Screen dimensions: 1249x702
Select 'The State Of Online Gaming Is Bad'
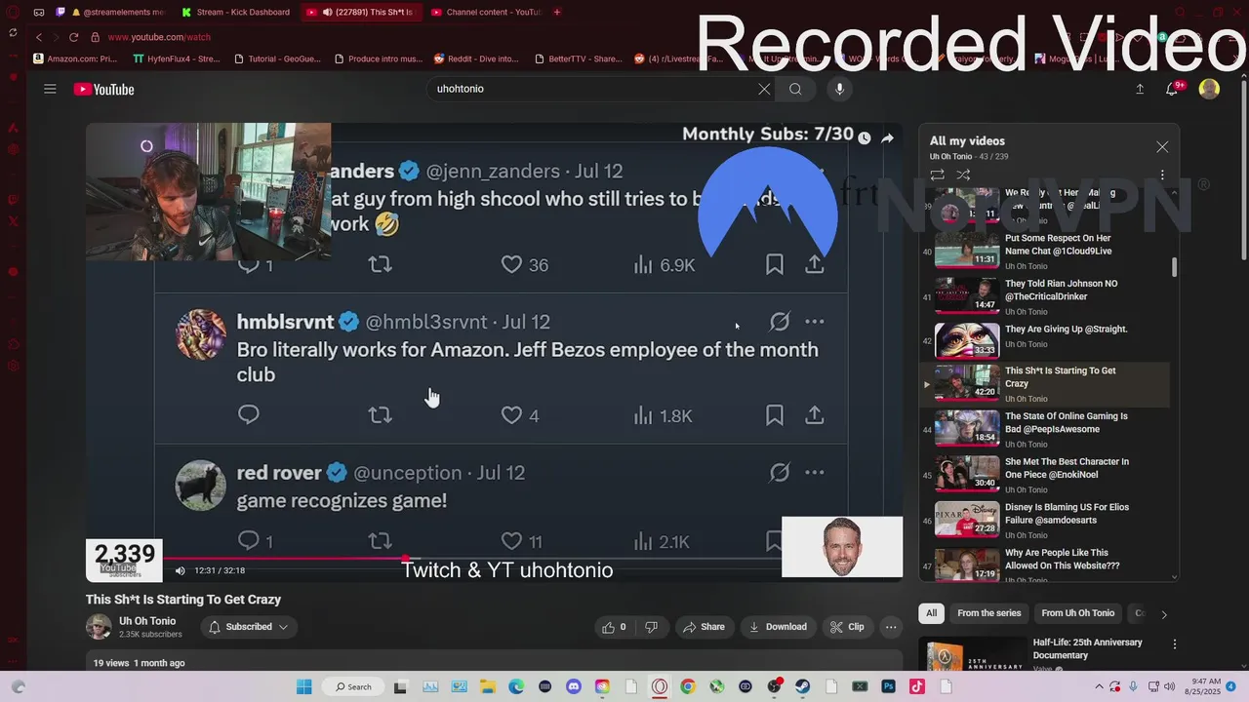(x=1044, y=429)
